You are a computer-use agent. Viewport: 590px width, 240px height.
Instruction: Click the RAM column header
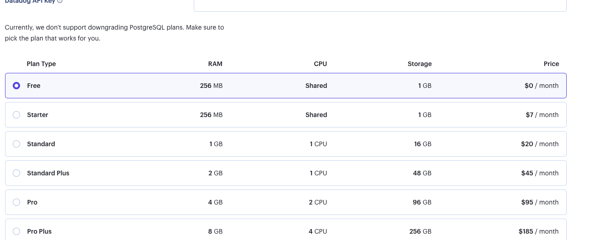[x=215, y=64]
